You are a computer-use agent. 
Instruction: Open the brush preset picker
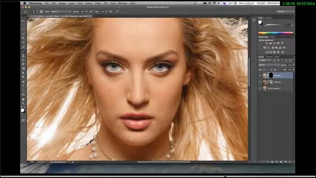pyautogui.click(x=34, y=11)
